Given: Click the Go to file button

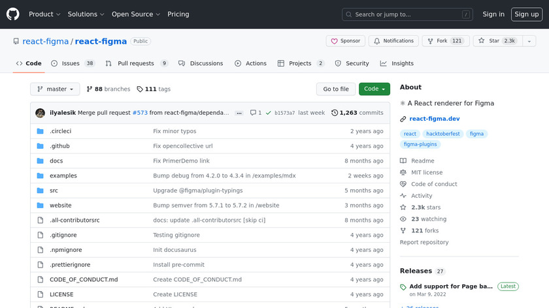Looking at the screenshot, I should coord(336,89).
